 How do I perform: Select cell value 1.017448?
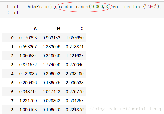pos(51,92)
